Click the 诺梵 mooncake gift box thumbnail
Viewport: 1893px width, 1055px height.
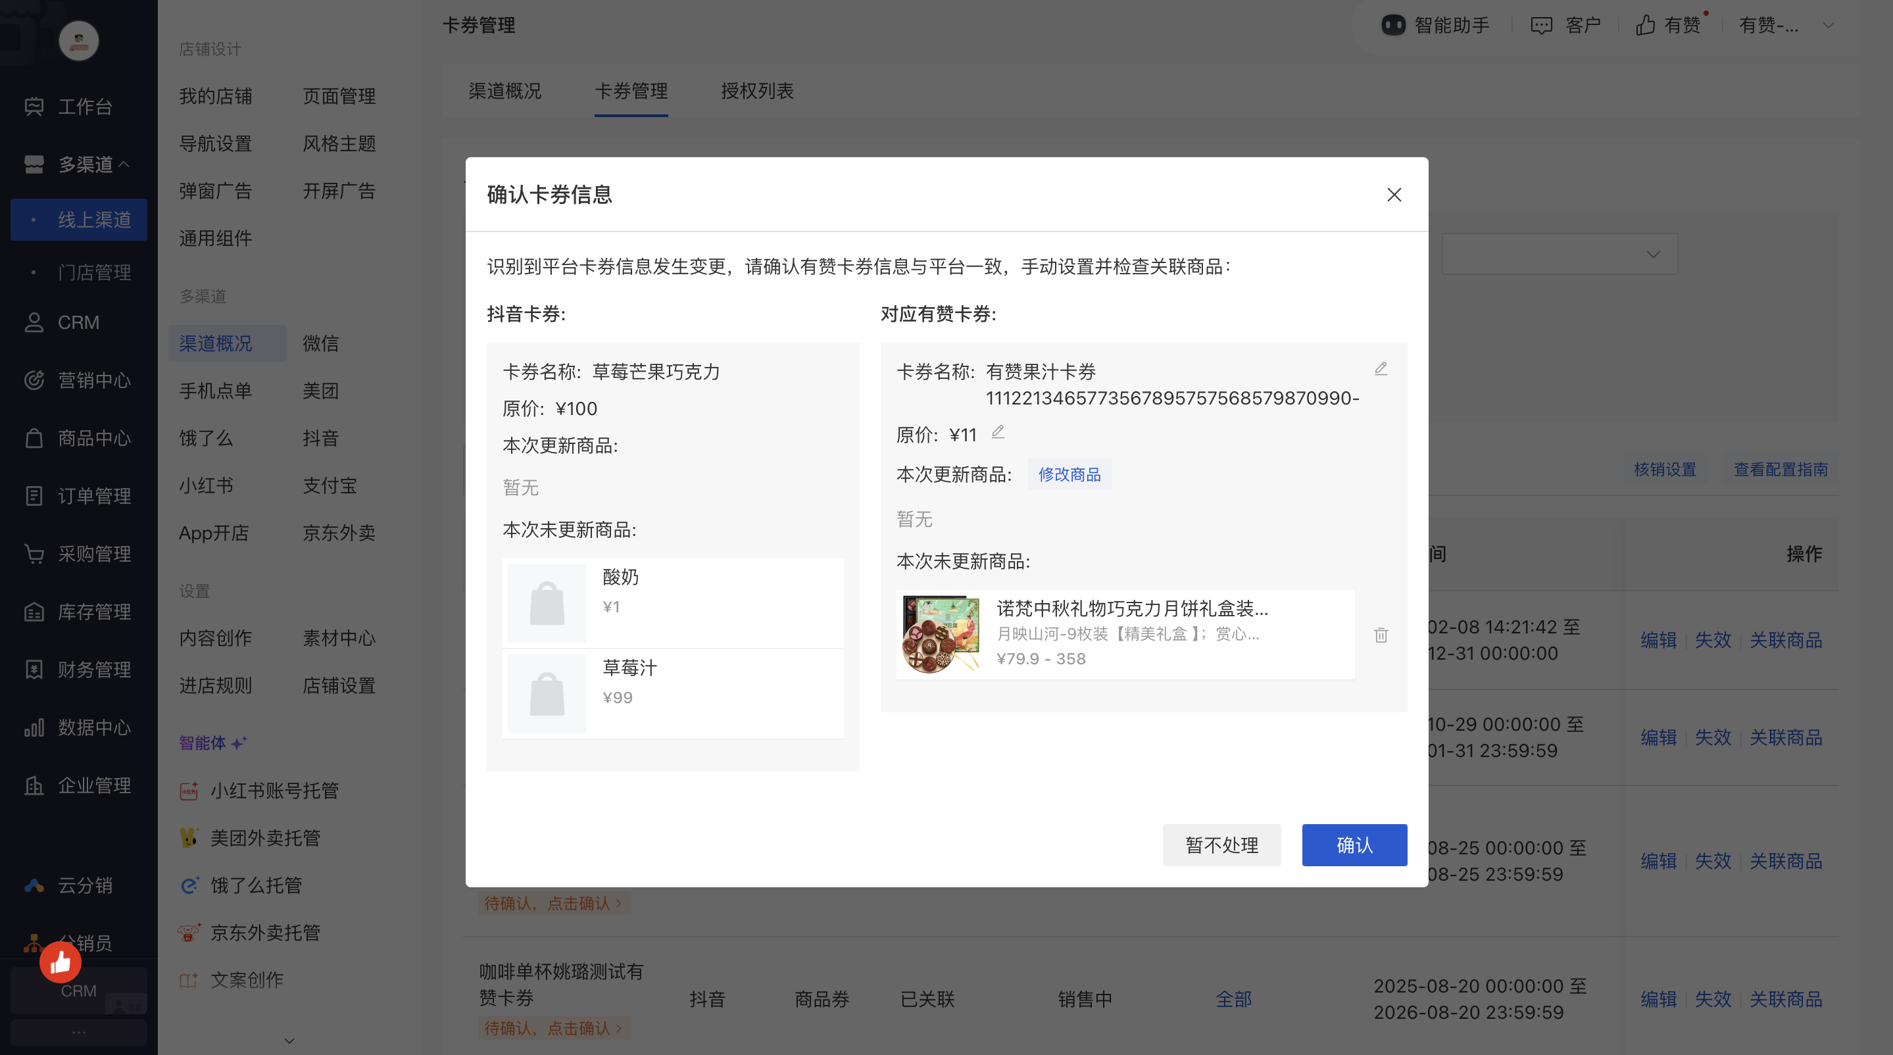point(941,635)
